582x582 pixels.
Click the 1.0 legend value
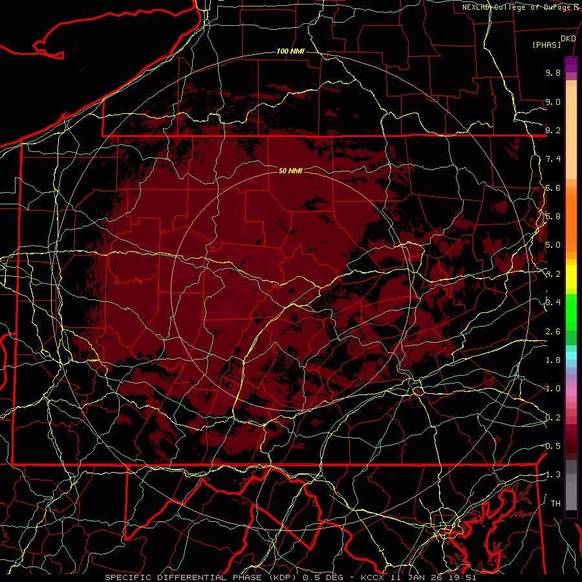pos(553,389)
